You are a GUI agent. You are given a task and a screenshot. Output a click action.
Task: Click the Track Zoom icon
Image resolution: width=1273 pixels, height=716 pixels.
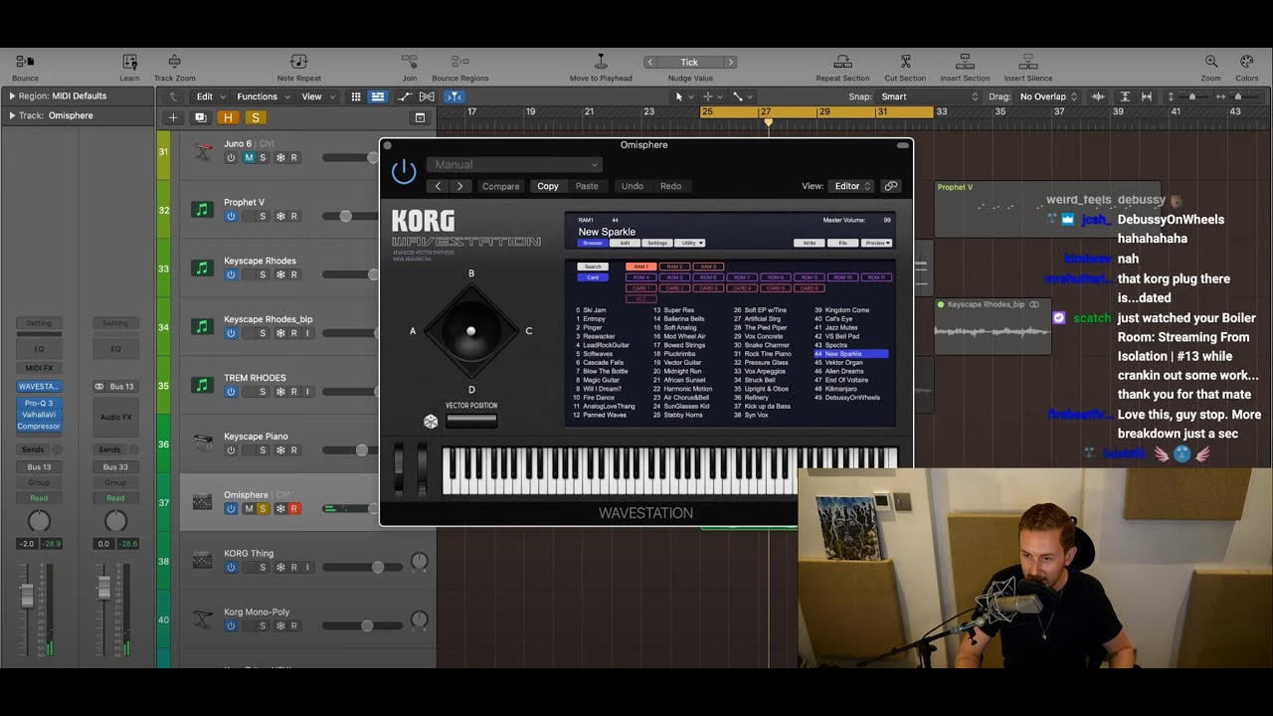point(174,62)
